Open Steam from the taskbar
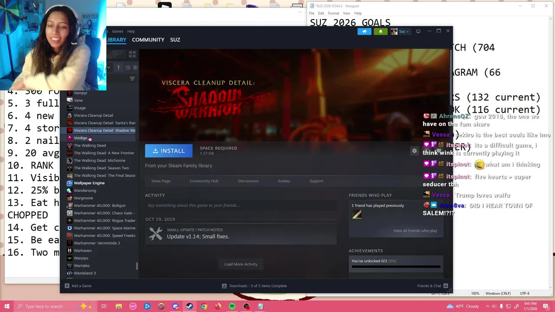 pyautogui.click(x=189, y=306)
